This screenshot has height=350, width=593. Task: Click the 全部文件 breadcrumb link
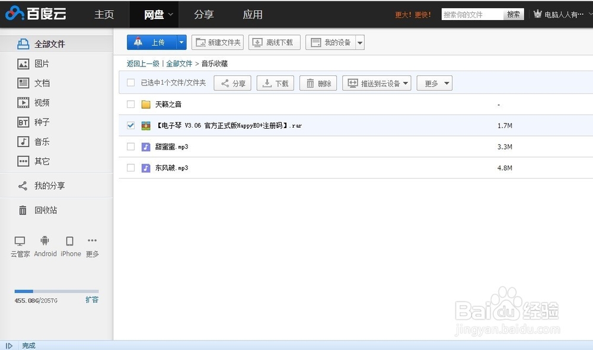(x=179, y=63)
